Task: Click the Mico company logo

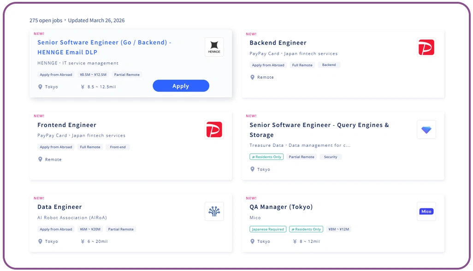Action: click(x=426, y=211)
